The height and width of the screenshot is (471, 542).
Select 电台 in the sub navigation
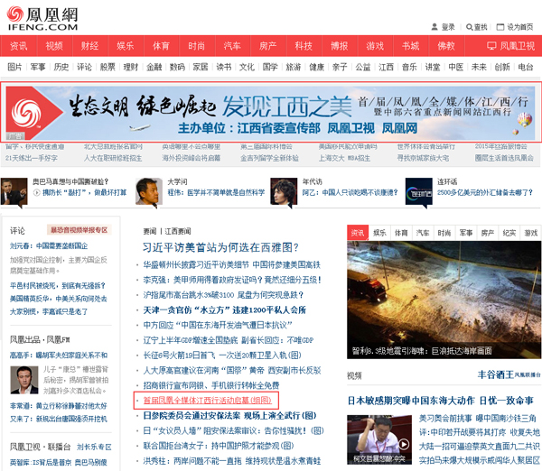pyautogui.click(x=526, y=67)
